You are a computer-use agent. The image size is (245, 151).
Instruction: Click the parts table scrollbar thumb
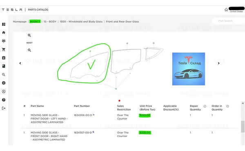pos(243,127)
